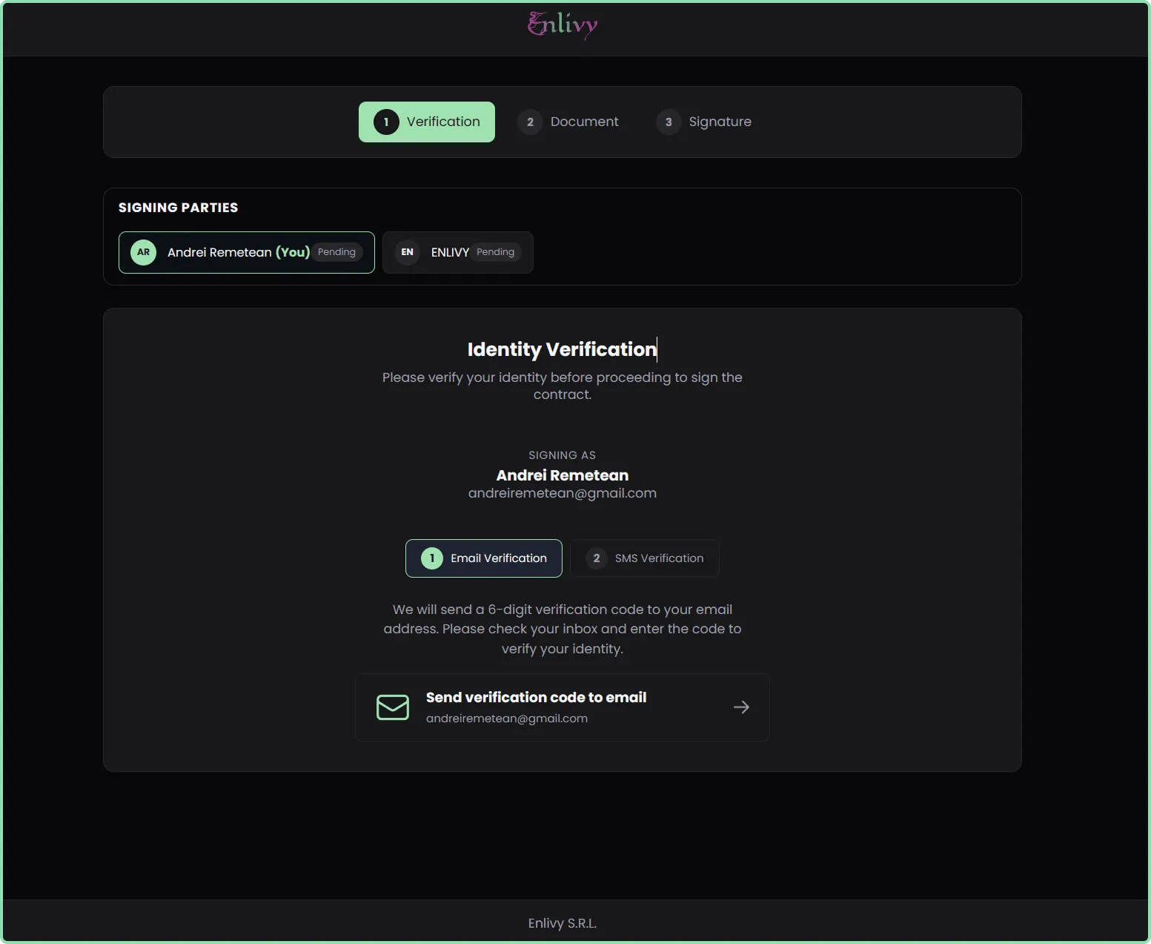Screen dimensions: 1151x944
Task: Send verification code to email
Action: [563, 707]
